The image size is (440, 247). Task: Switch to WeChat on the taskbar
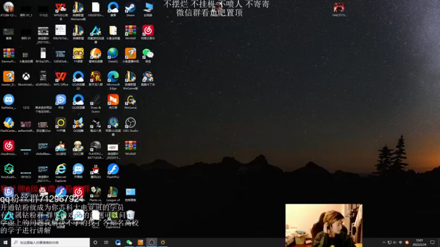coord(129,242)
